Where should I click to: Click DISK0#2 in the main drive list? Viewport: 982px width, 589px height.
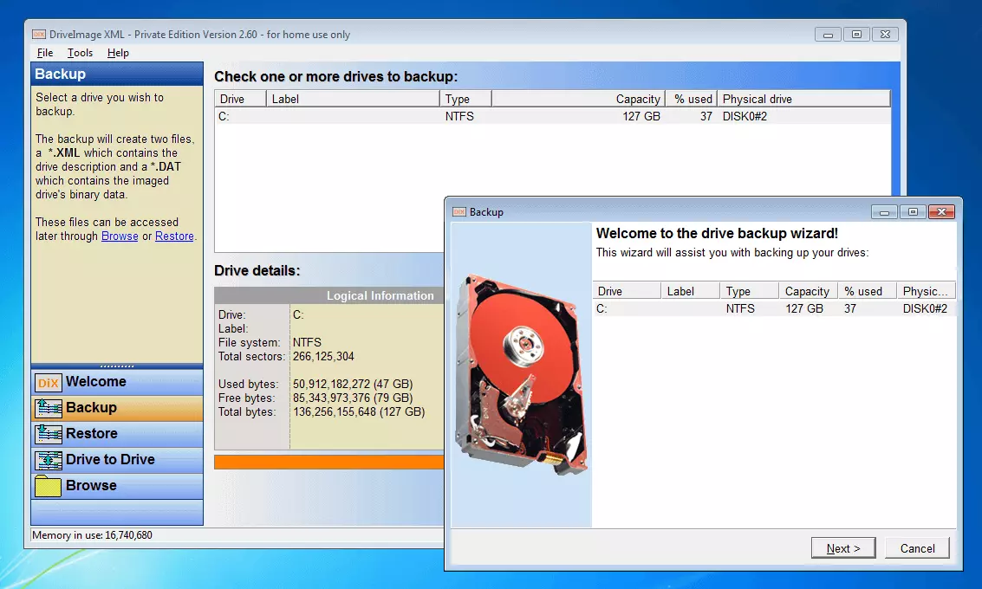coord(744,116)
